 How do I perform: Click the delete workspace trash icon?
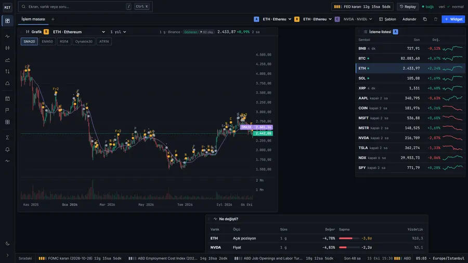435,19
